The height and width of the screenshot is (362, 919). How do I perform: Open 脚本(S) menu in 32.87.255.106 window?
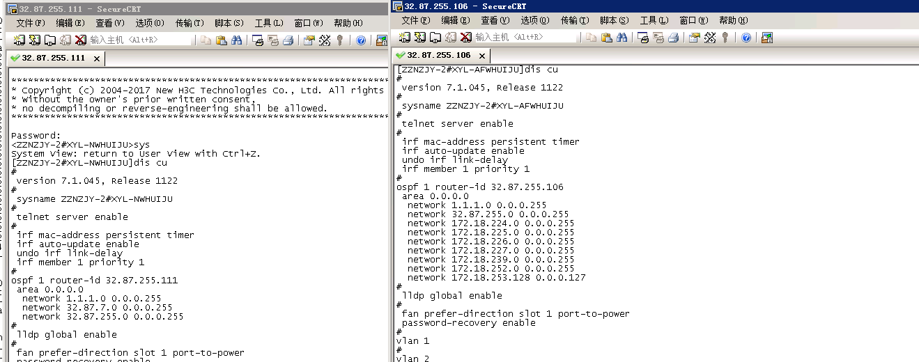[x=614, y=21]
